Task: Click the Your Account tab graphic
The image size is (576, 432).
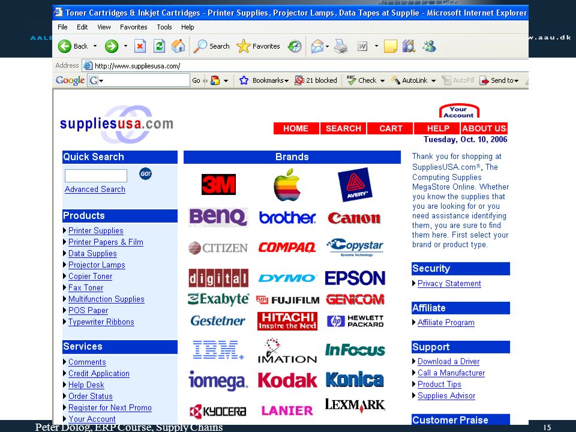Action: coord(459,112)
